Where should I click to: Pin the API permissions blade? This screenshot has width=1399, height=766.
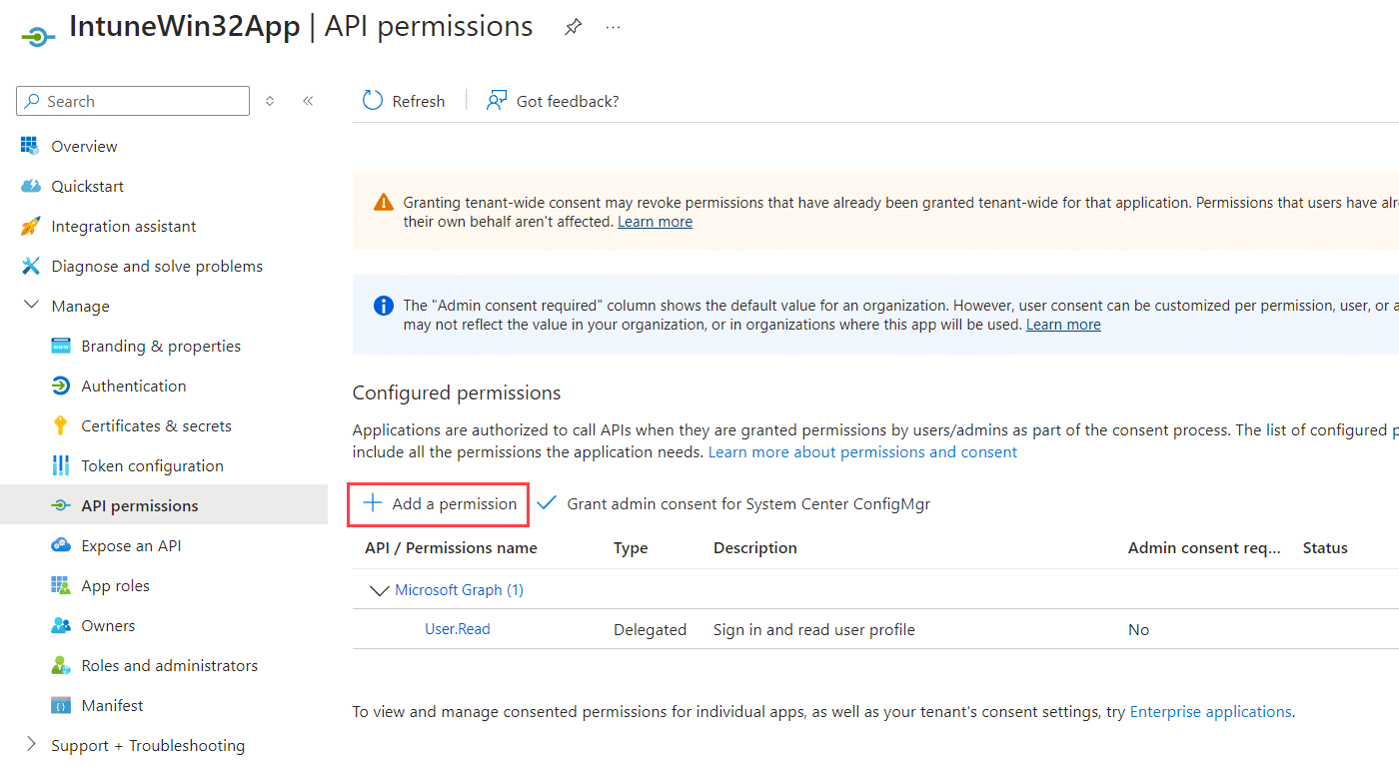coord(573,27)
